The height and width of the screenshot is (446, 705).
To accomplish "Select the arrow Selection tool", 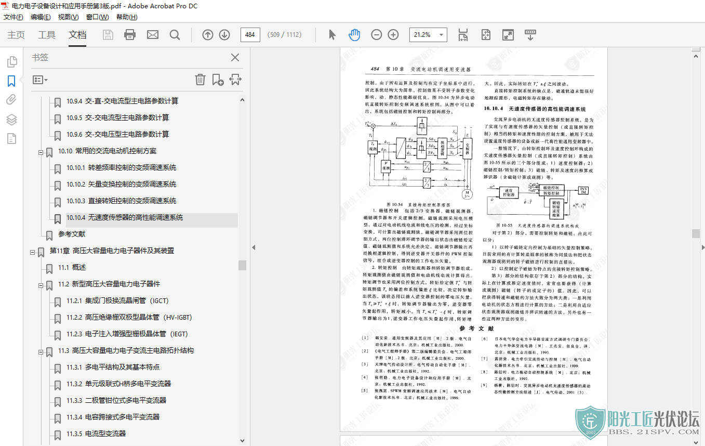I will pos(332,35).
